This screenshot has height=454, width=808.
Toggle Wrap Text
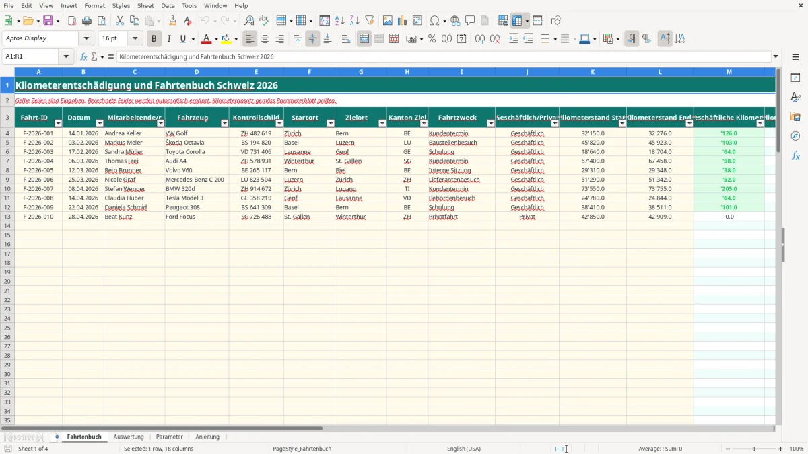pyautogui.click(x=346, y=39)
